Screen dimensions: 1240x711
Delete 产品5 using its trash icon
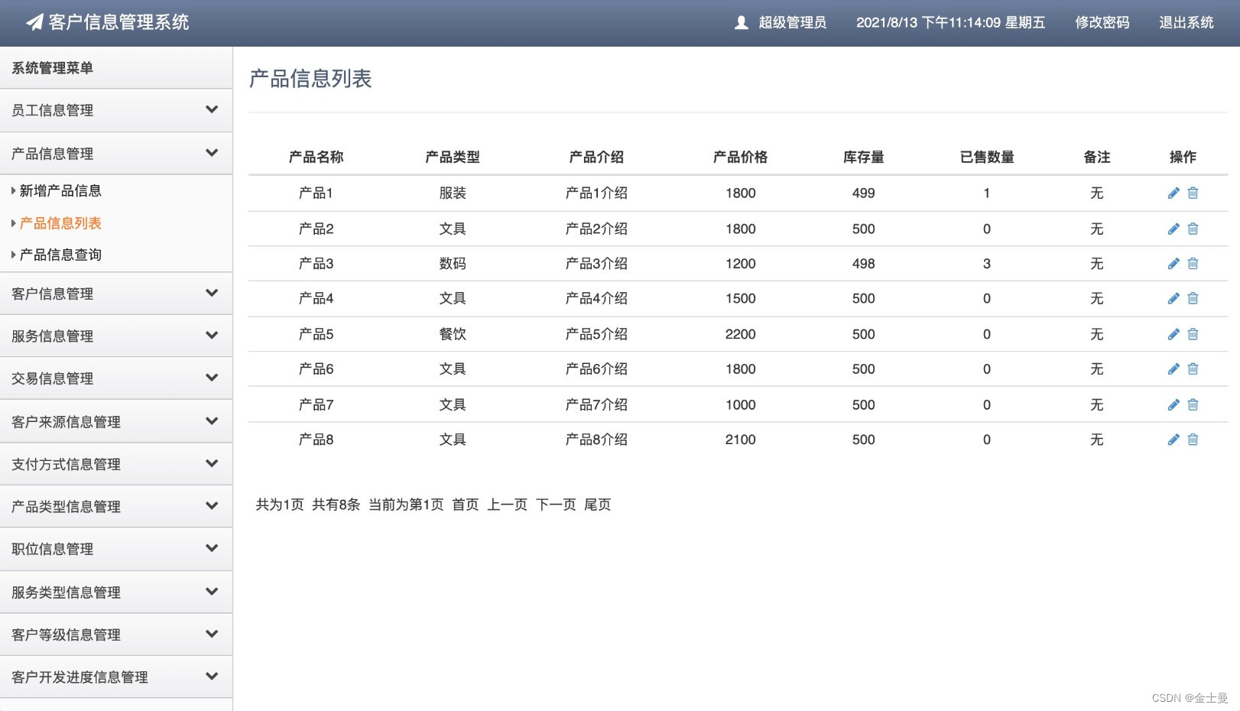coord(1193,334)
